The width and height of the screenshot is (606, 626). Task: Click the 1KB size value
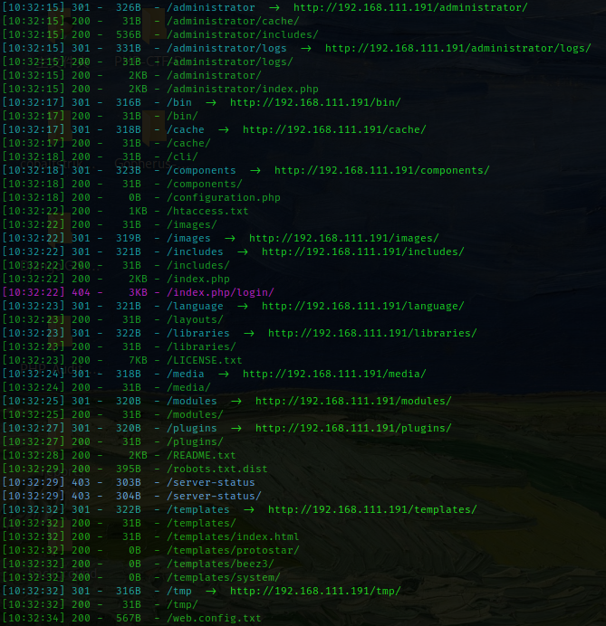138,211
